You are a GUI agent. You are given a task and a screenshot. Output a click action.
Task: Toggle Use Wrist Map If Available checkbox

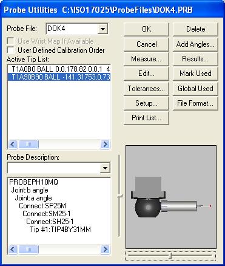pos(10,41)
